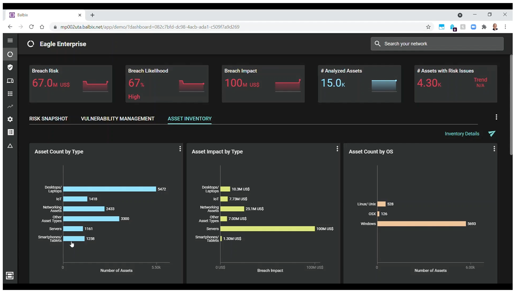Click the grid apps icon in sidebar
Viewport: 515px width, 293px height.
(10, 94)
